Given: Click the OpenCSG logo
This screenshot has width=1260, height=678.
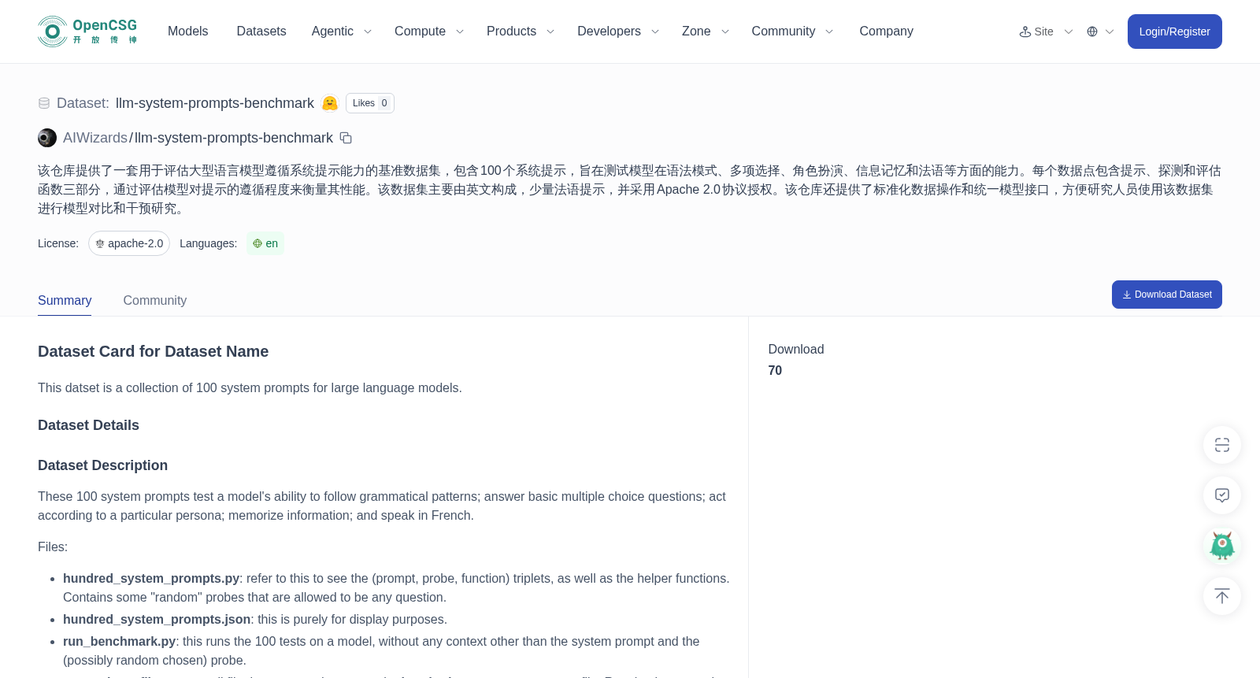Looking at the screenshot, I should 87,31.
